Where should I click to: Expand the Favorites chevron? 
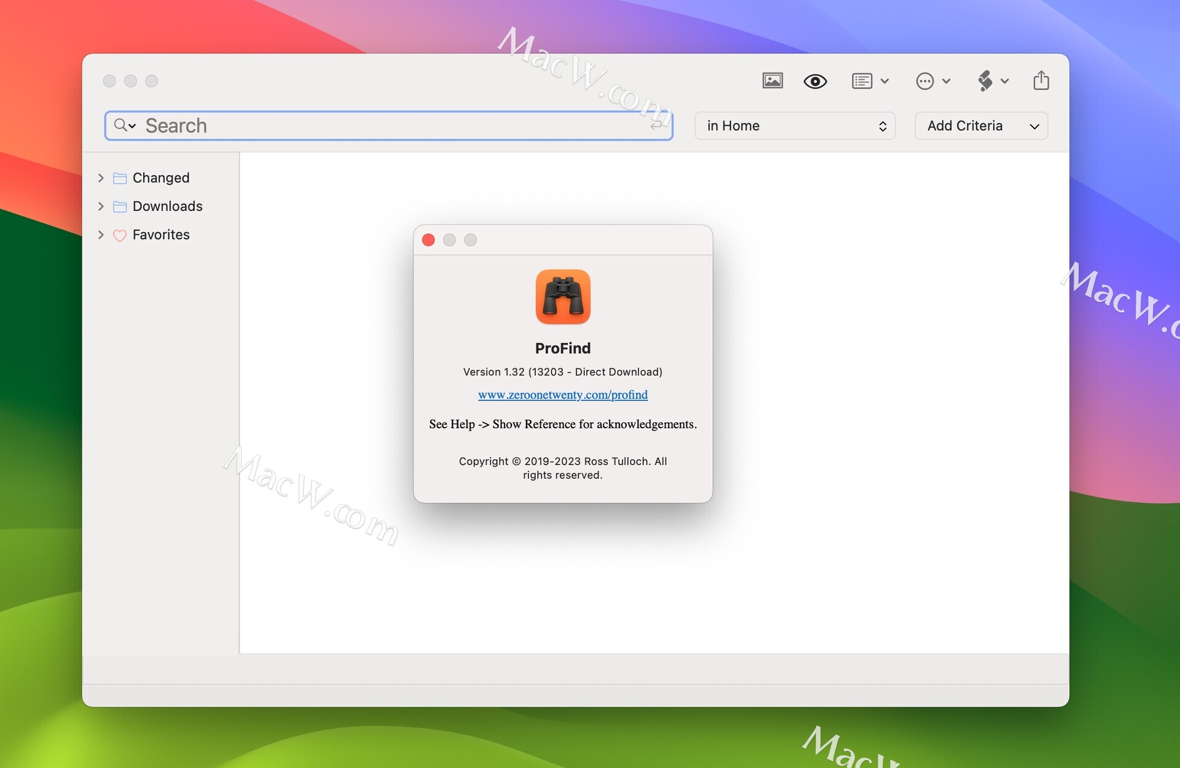pyautogui.click(x=101, y=235)
